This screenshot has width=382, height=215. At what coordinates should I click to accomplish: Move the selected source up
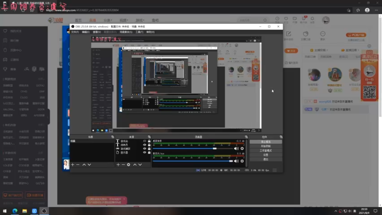tap(135, 165)
